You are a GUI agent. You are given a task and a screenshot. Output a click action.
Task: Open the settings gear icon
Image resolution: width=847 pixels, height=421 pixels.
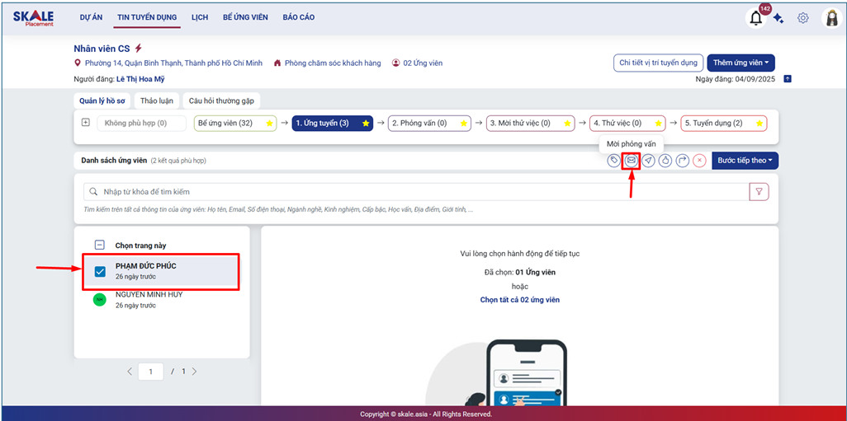802,18
